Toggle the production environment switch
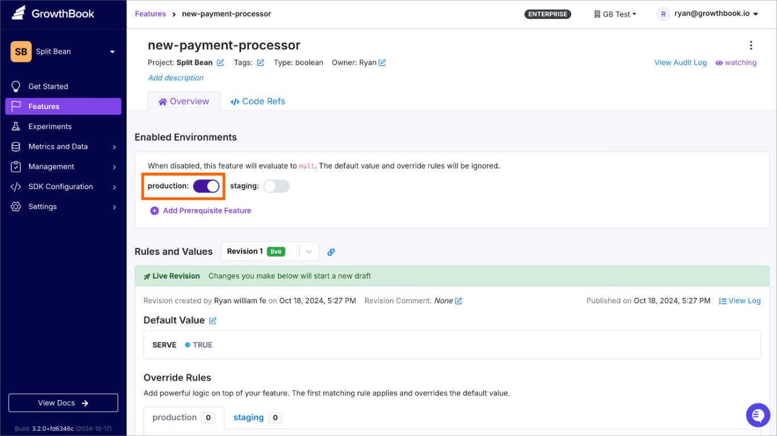This screenshot has height=436, width=777. point(206,186)
